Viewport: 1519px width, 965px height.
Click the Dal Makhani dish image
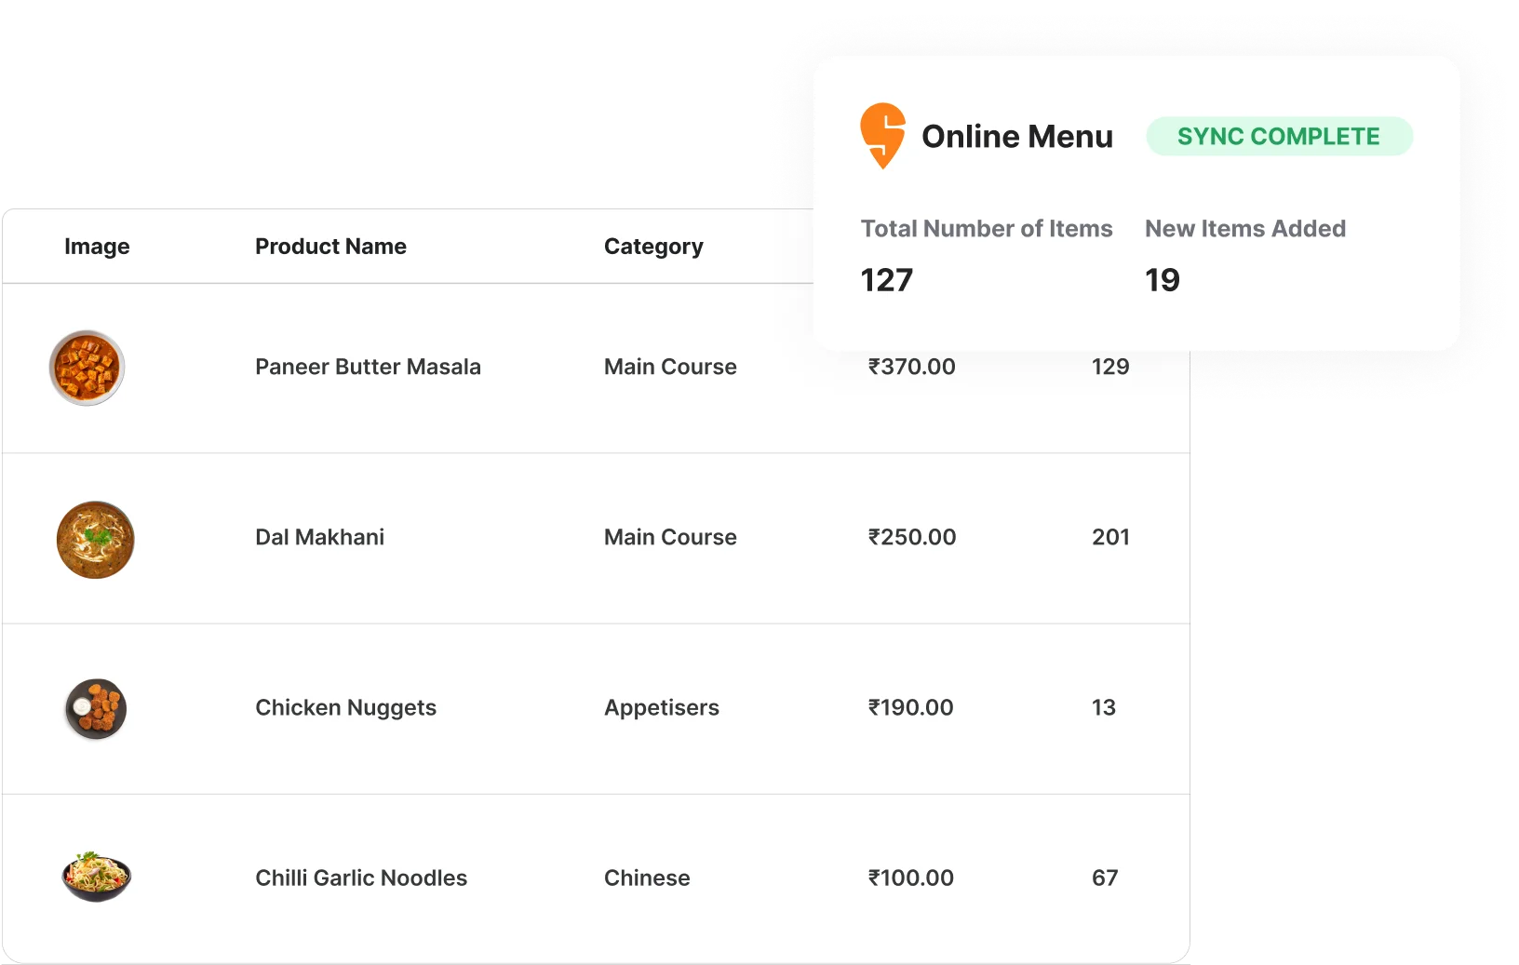pyautogui.click(x=95, y=540)
